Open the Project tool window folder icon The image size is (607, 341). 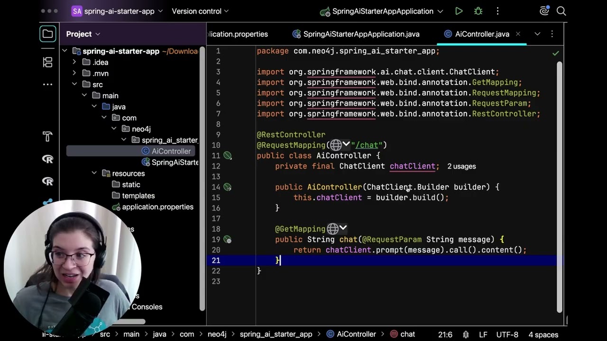(47, 34)
